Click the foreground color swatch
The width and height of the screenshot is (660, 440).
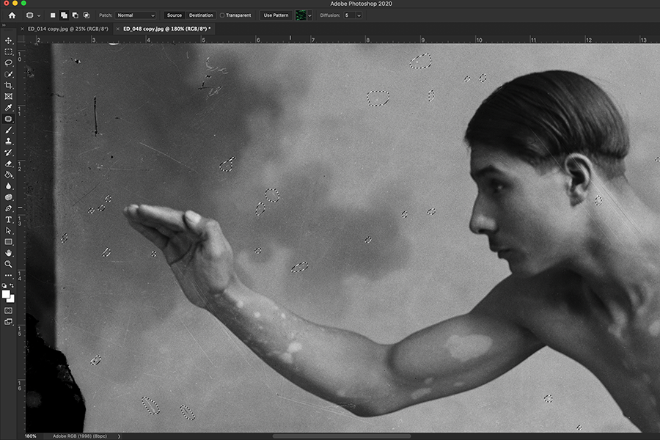click(x=7, y=293)
